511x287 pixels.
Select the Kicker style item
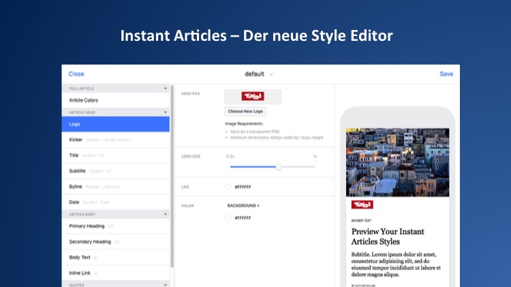(76, 139)
